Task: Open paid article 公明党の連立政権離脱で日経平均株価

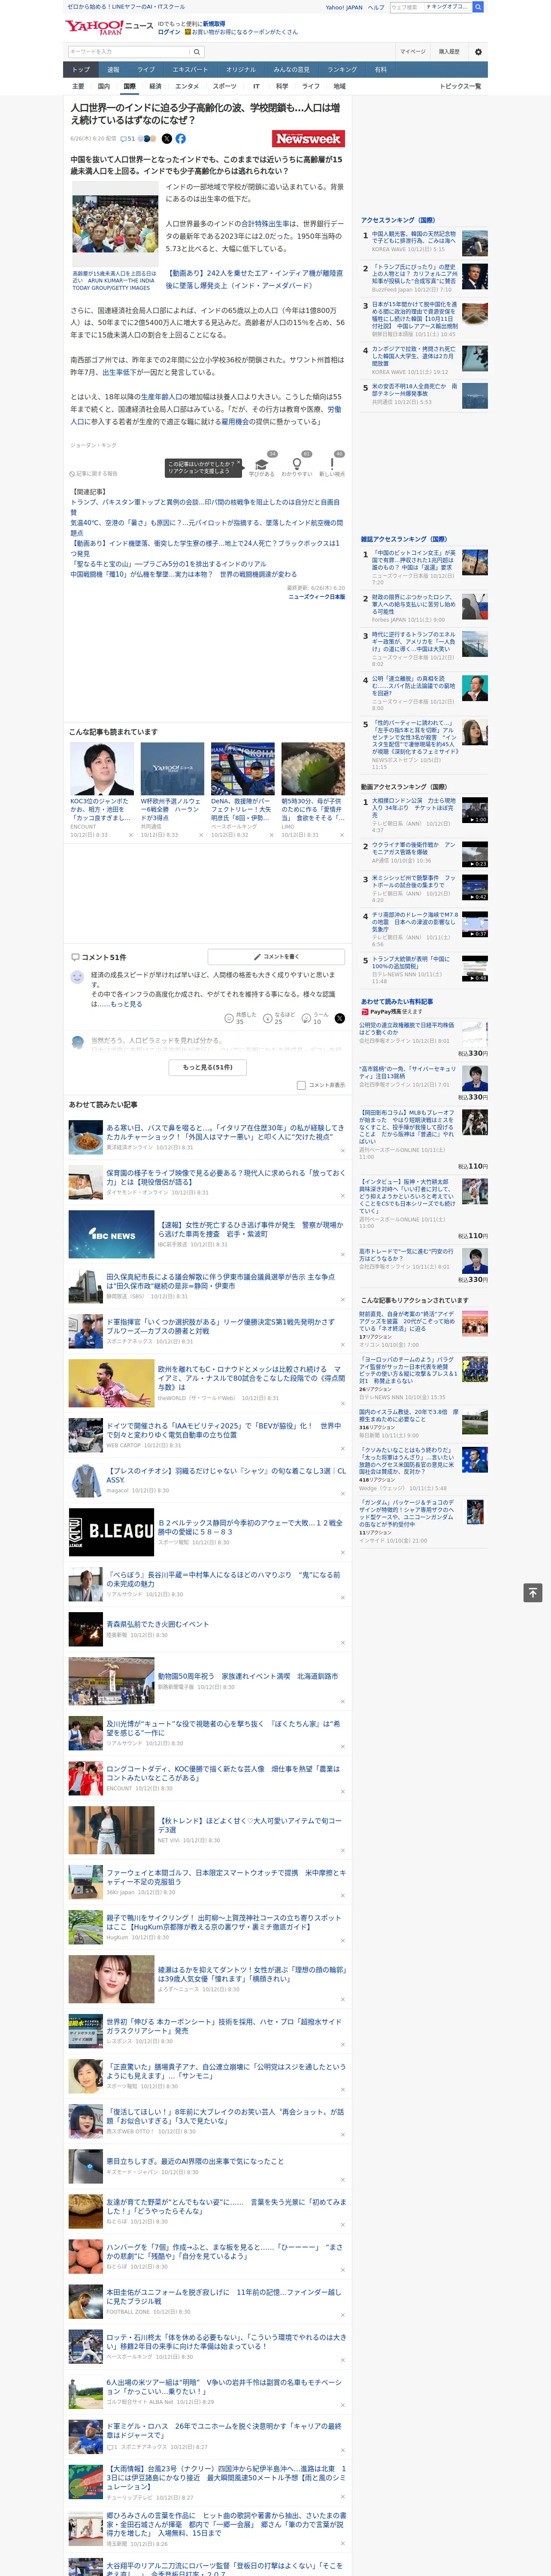Action: [x=407, y=1029]
